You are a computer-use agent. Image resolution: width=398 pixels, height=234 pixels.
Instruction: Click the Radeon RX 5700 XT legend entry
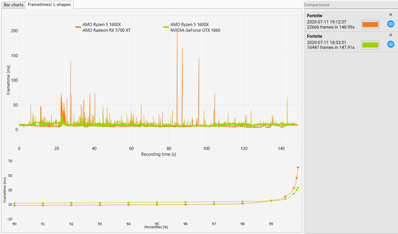[103, 27]
